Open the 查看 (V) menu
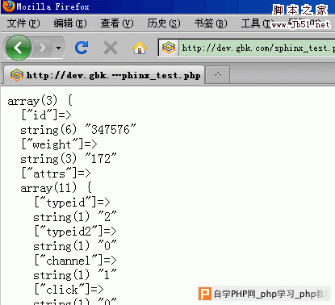 pos(117,23)
